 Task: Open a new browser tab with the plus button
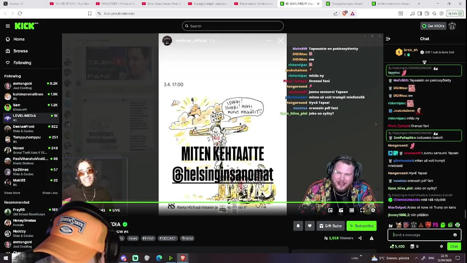[418, 4]
